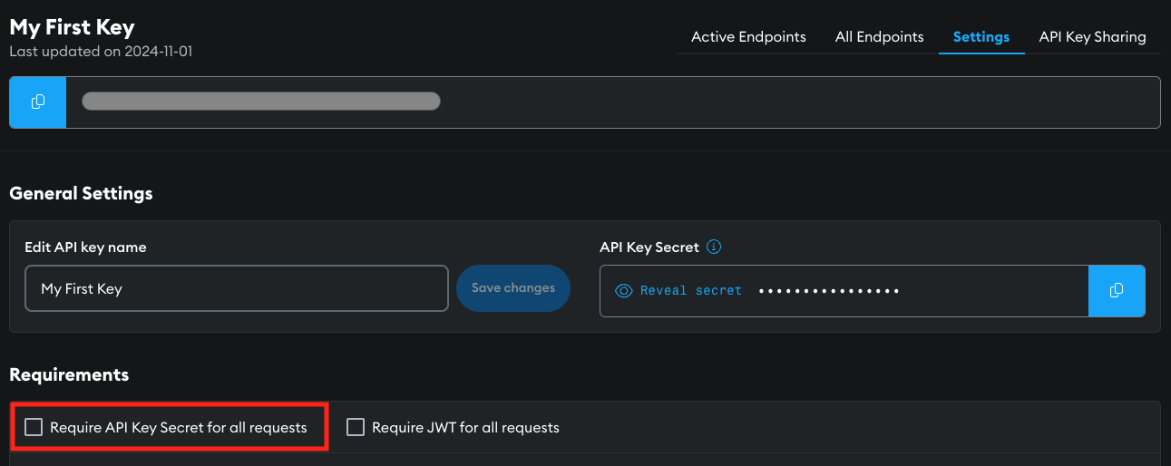The image size is (1171, 466).
Task: Click the Requirements section heading
Action: [69, 374]
